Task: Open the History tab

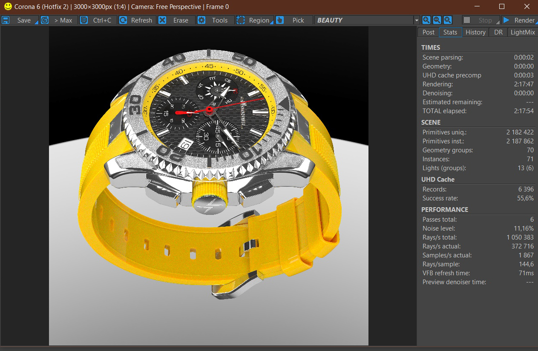Action: pyautogui.click(x=475, y=32)
